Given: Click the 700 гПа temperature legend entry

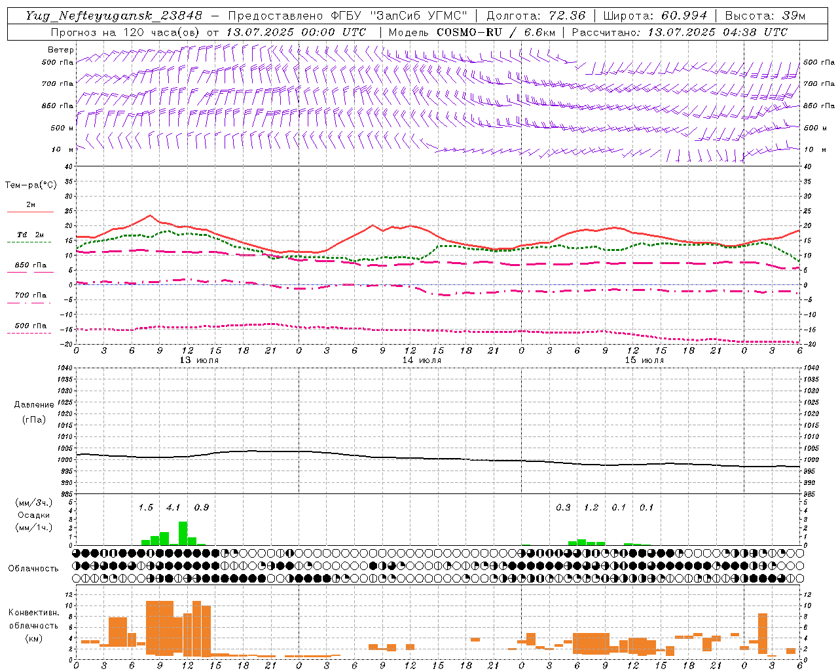Looking at the screenshot, I should 30,296.
